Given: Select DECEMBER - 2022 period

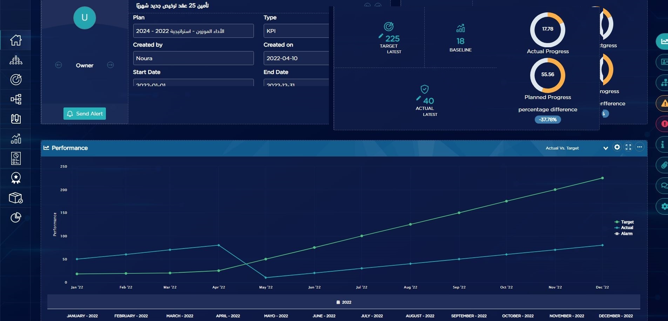Looking at the screenshot, I should [x=616, y=316].
